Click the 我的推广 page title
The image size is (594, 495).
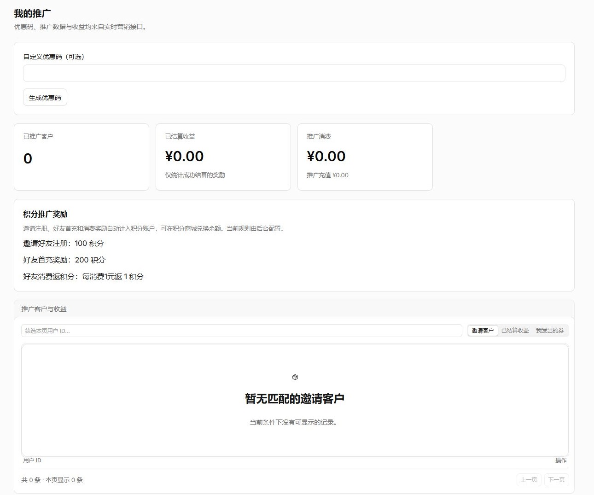pos(32,13)
